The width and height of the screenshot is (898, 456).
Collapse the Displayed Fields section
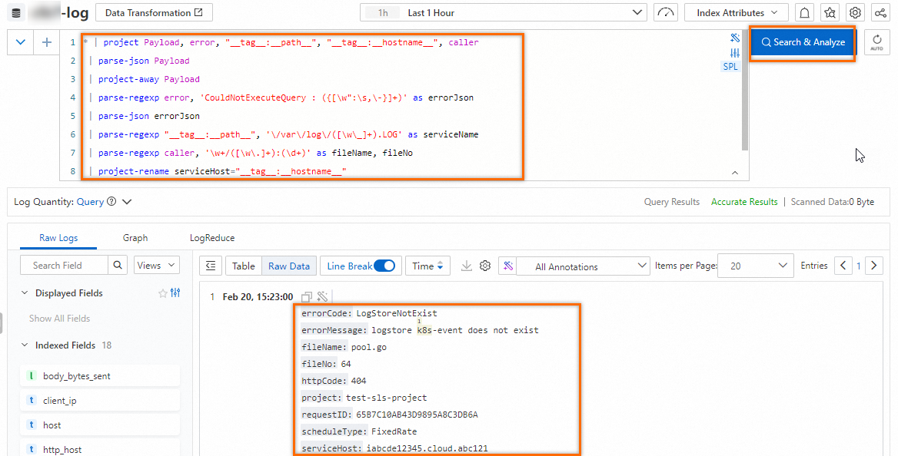(x=24, y=293)
